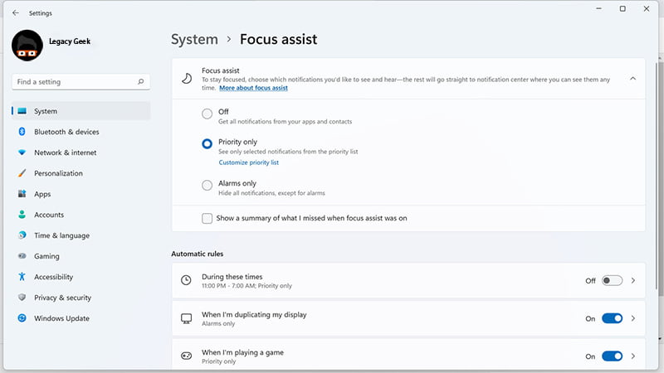Open Bluetooth & devices settings
Screen dimensions: 664x373
[x=81, y=132]
